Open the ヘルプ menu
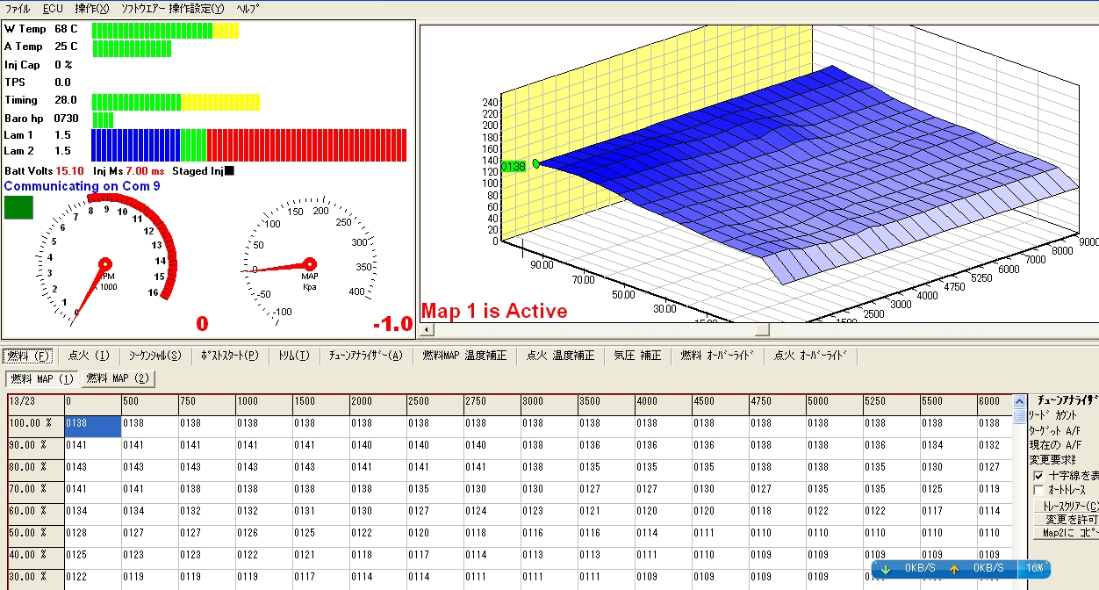The height and width of the screenshot is (590, 1099). [249, 8]
